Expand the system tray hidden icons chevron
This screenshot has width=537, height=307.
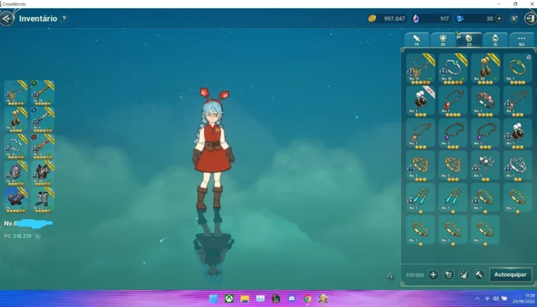click(477, 298)
